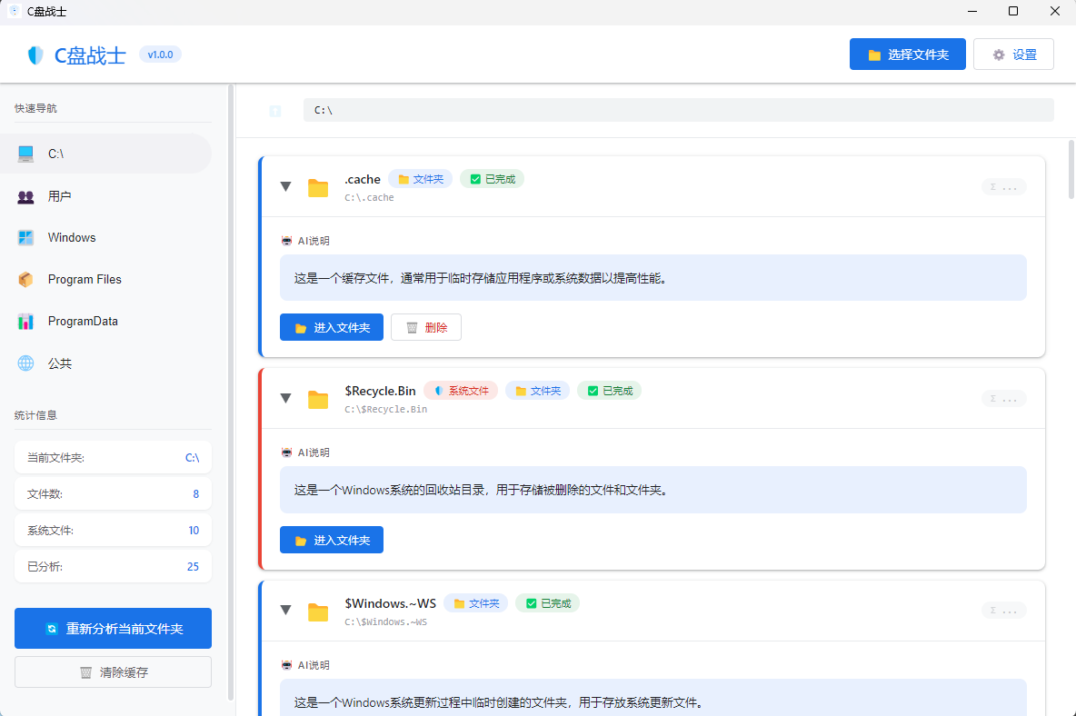Viewport: 1076px width, 716px height.
Task: Collapse the .cache card with its triangle
Action: point(286,186)
